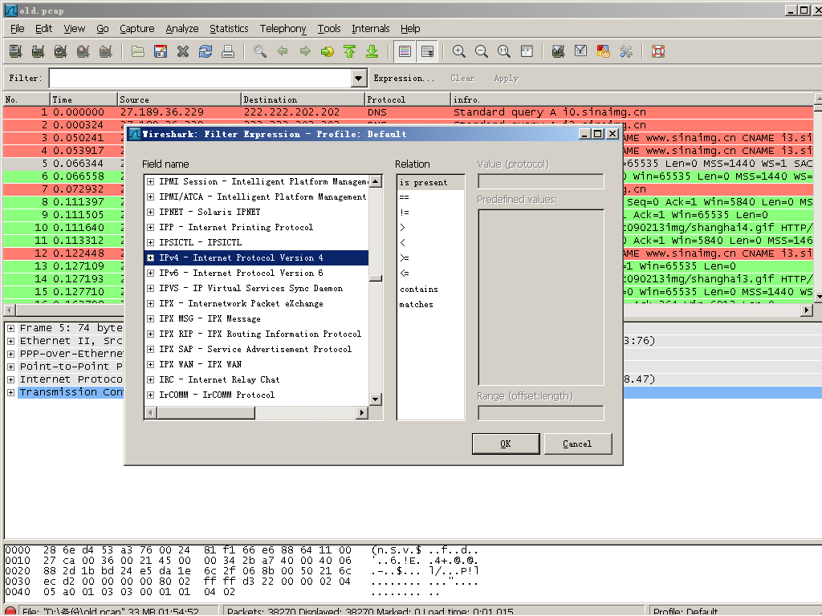This screenshot has width=822, height=616.
Task: Click the Clear filter button
Action: pos(462,79)
